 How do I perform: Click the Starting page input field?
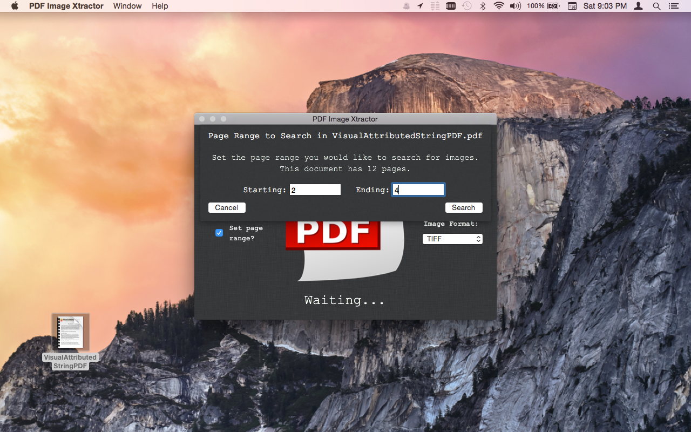[x=315, y=190]
